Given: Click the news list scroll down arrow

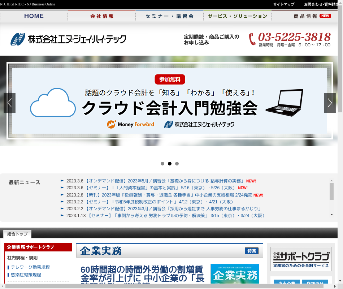Looking at the screenshot, I should 331,215.
